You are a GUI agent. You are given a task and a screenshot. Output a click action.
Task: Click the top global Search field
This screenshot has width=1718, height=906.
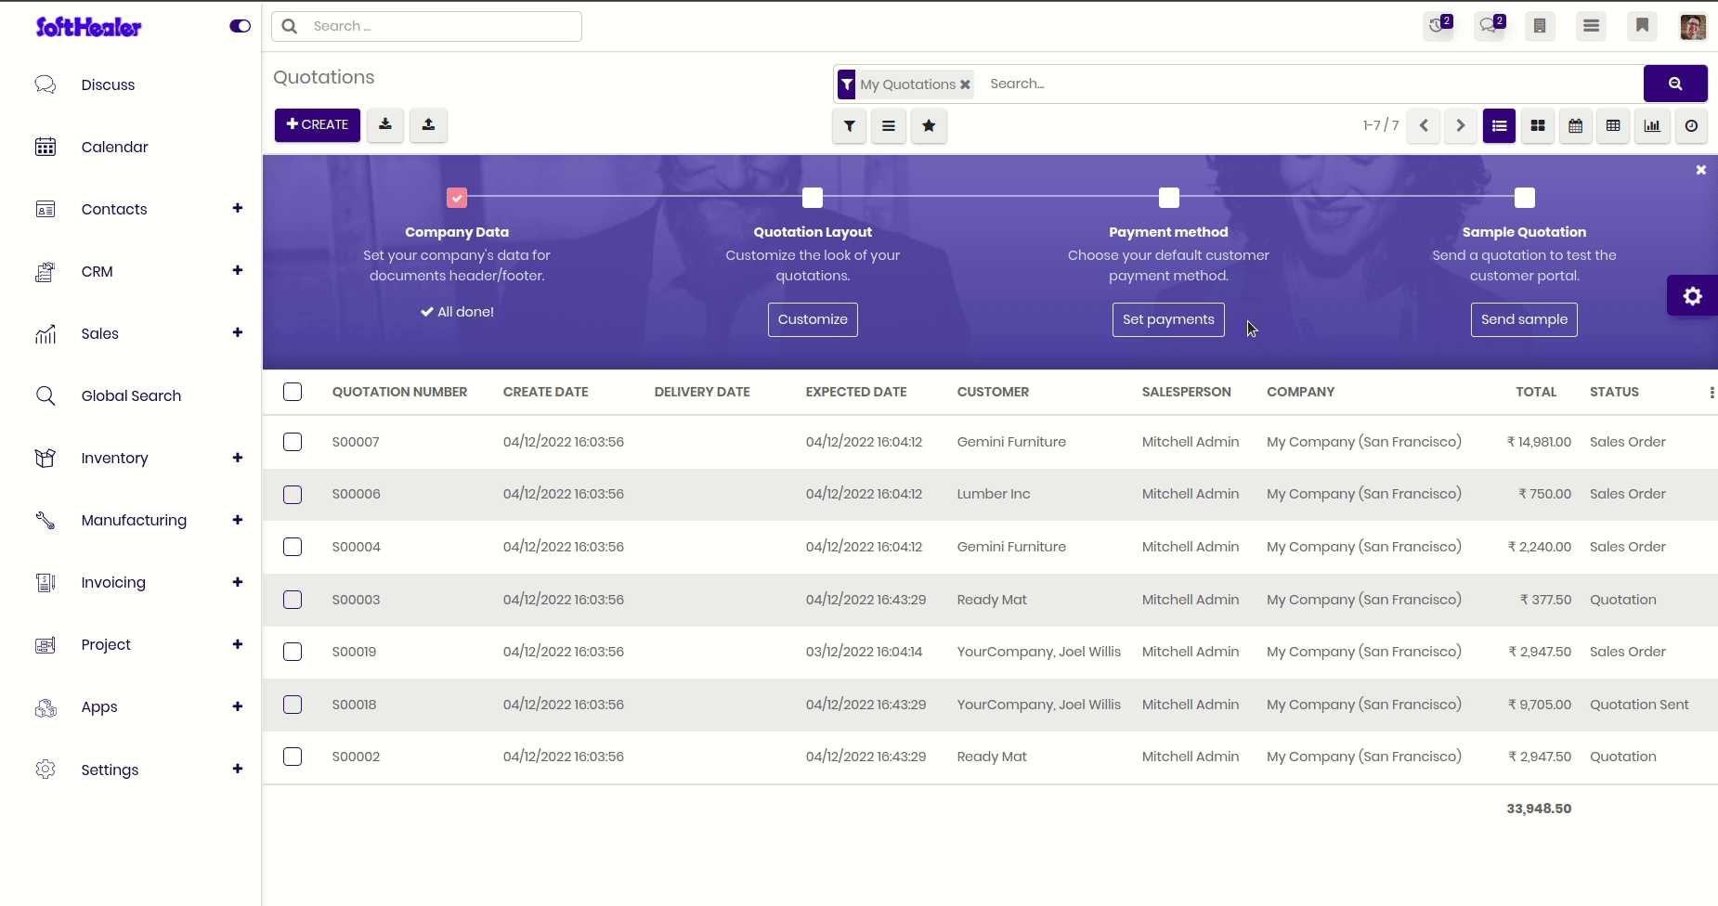click(x=427, y=26)
